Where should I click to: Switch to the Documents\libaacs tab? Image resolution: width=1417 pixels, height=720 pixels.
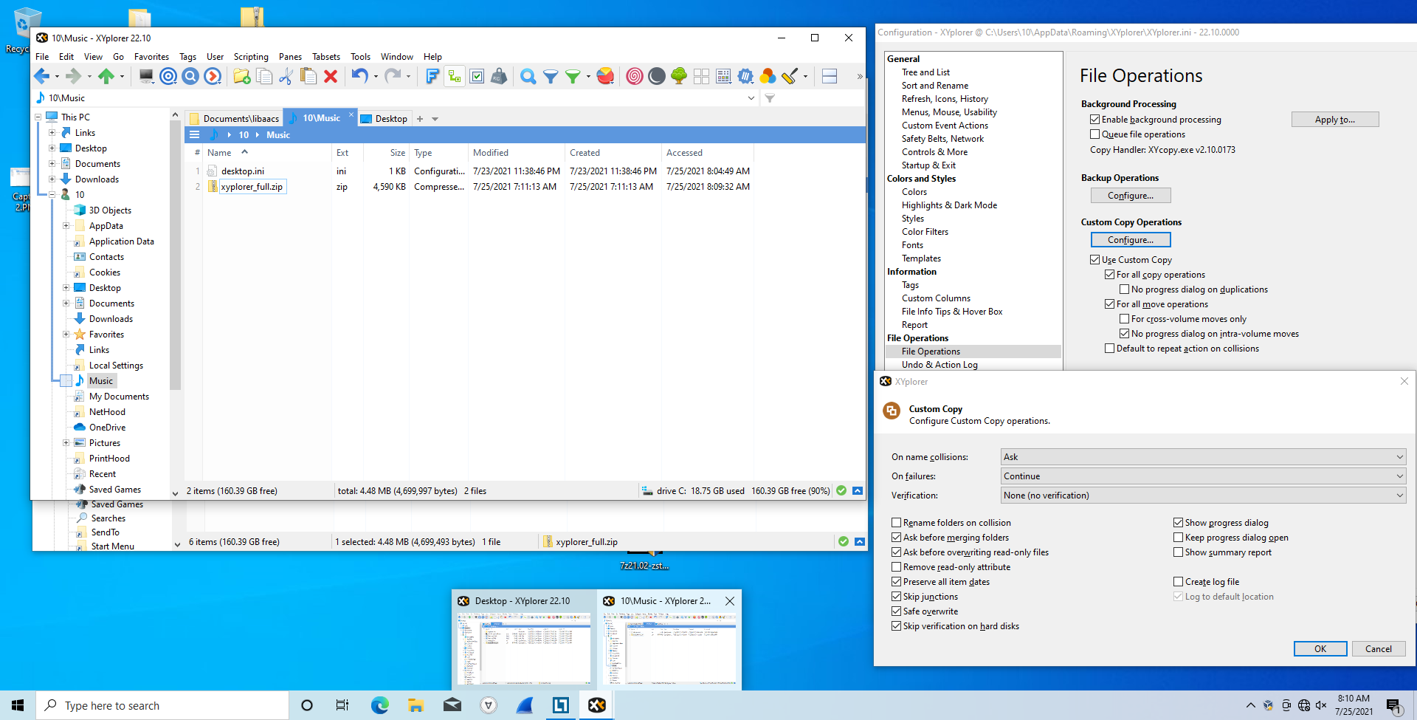[234, 119]
